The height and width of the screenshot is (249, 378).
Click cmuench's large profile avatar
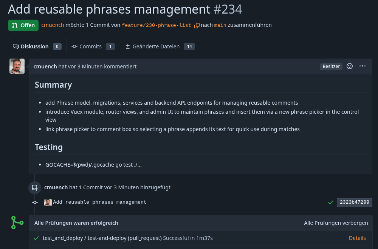pyautogui.click(x=17, y=66)
